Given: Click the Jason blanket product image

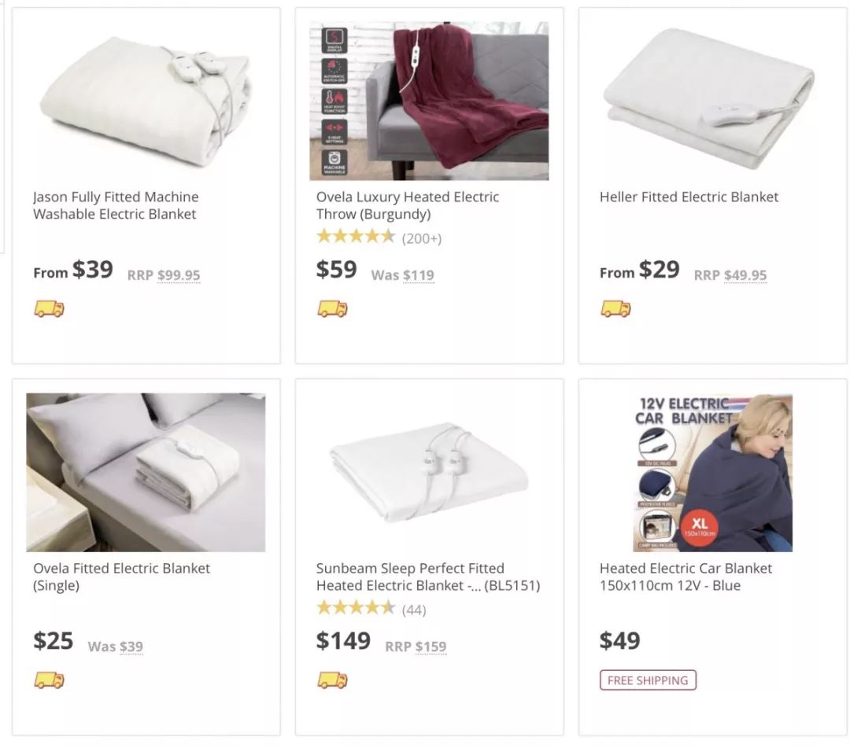Looking at the screenshot, I should [146, 101].
